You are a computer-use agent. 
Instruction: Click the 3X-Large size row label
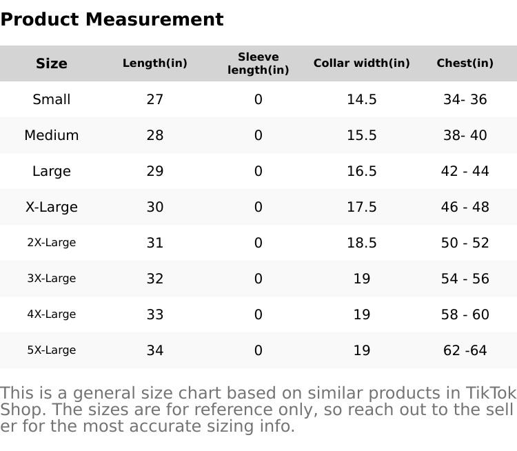point(52,279)
